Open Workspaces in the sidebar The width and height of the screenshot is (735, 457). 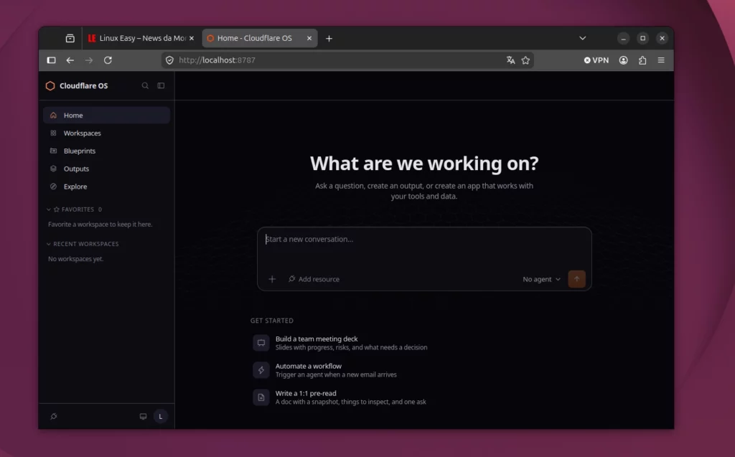click(x=106, y=133)
